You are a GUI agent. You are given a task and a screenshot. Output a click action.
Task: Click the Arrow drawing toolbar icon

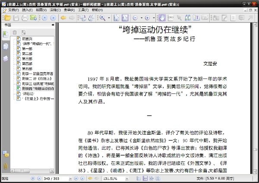[250, 18]
